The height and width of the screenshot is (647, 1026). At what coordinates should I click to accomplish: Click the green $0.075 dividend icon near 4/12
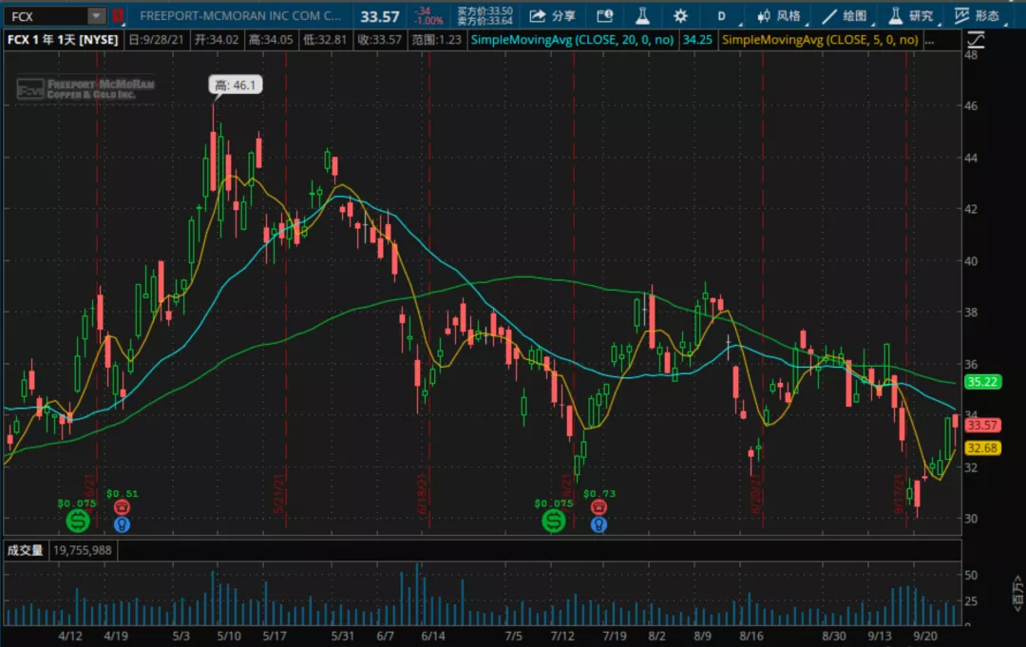tap(77, 521)
